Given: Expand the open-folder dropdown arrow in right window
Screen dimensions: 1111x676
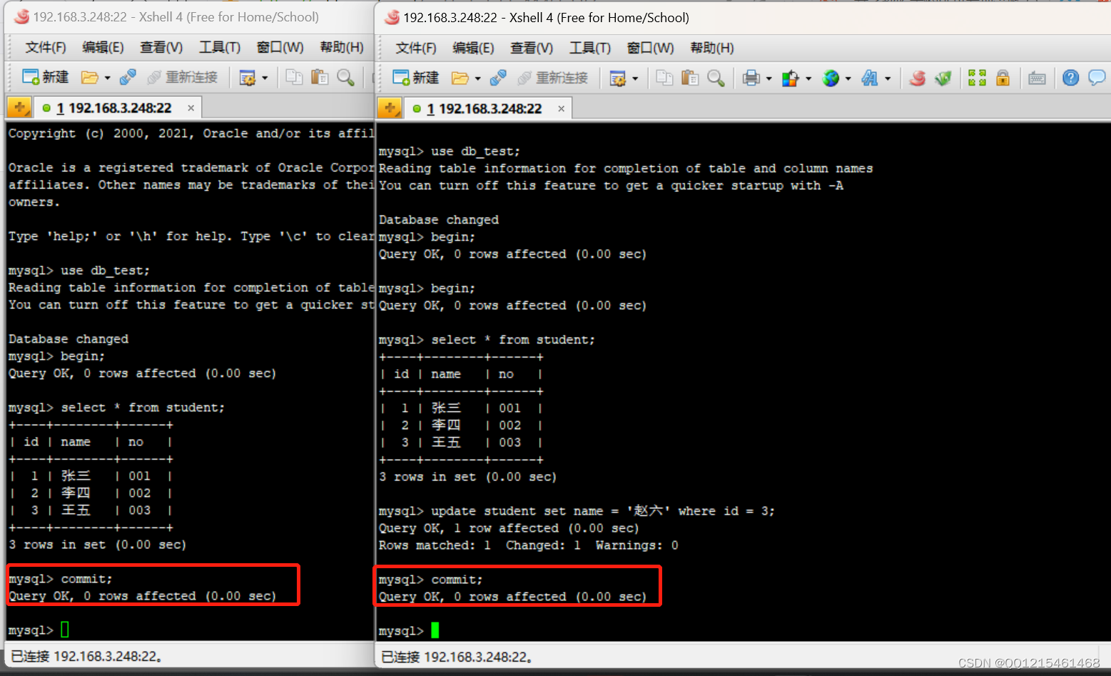Looking at the screenshot, I should [x=477, y=79].
